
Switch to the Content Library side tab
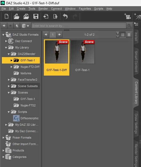(136, 93)
